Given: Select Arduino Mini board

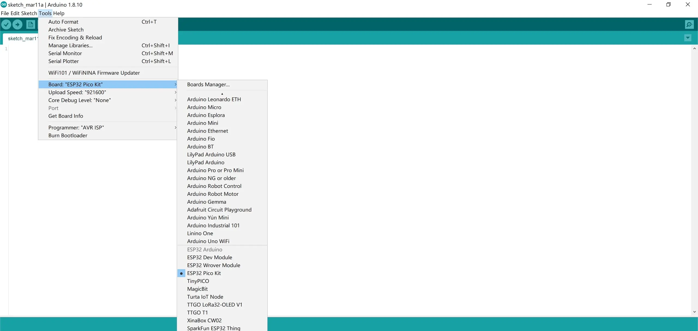Looking at the screenshot, I should 222,123.
